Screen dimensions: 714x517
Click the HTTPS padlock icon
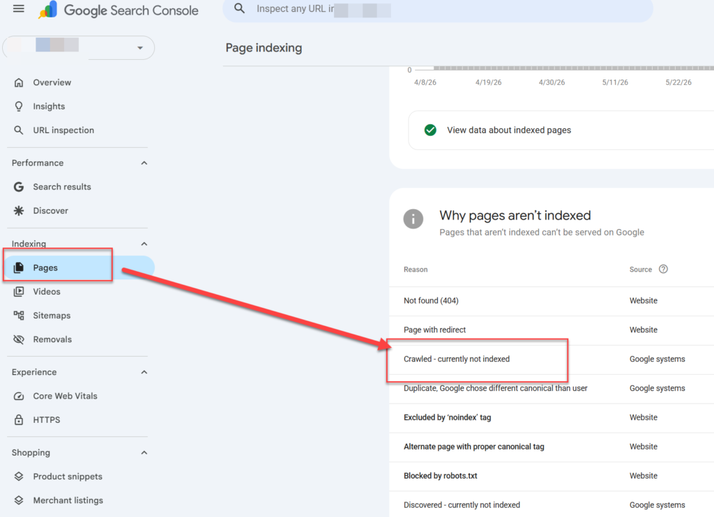coord(19,419)
